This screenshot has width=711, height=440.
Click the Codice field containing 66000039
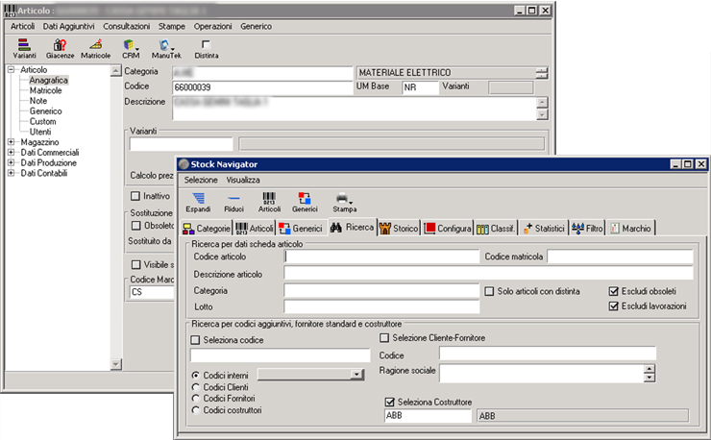[x=262, y=87]
